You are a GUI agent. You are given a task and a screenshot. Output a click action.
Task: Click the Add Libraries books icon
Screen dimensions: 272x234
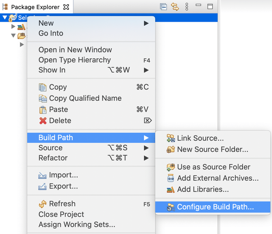click(x=170, y=189)
